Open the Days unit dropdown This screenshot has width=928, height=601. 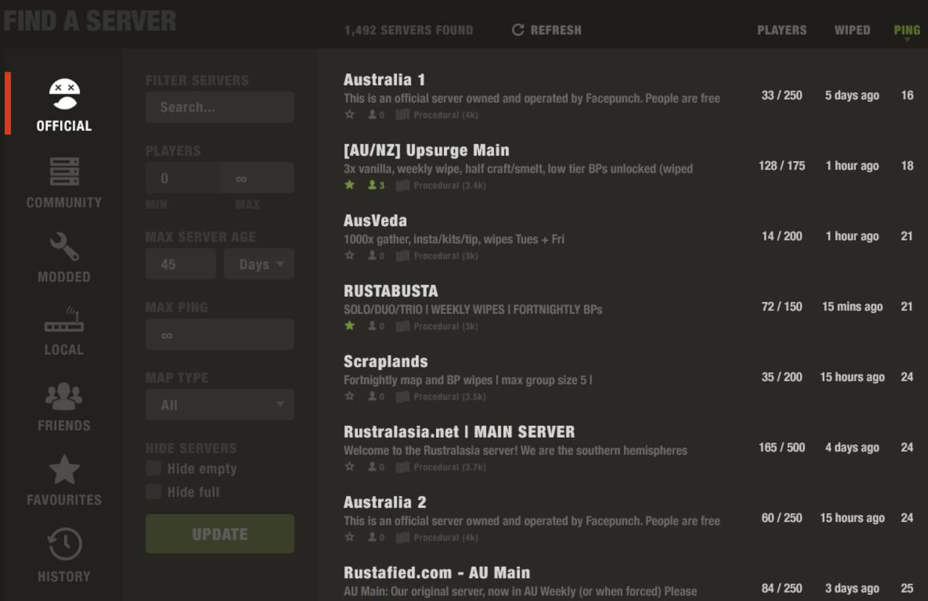tap(259, 264)
